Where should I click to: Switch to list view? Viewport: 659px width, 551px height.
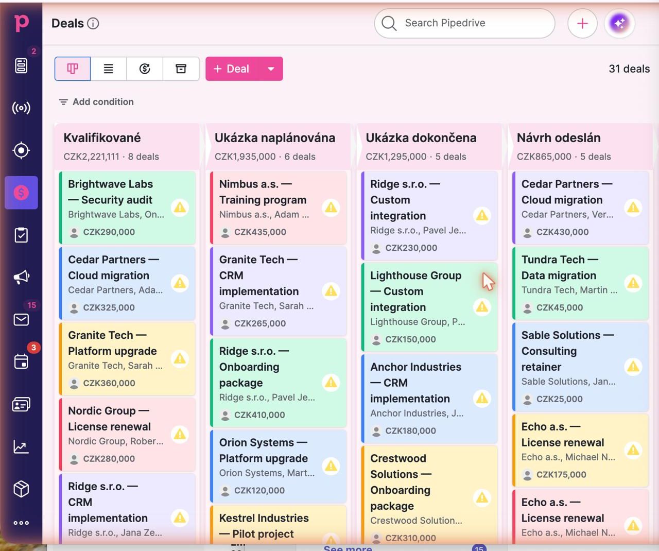[x=109, y=68]
